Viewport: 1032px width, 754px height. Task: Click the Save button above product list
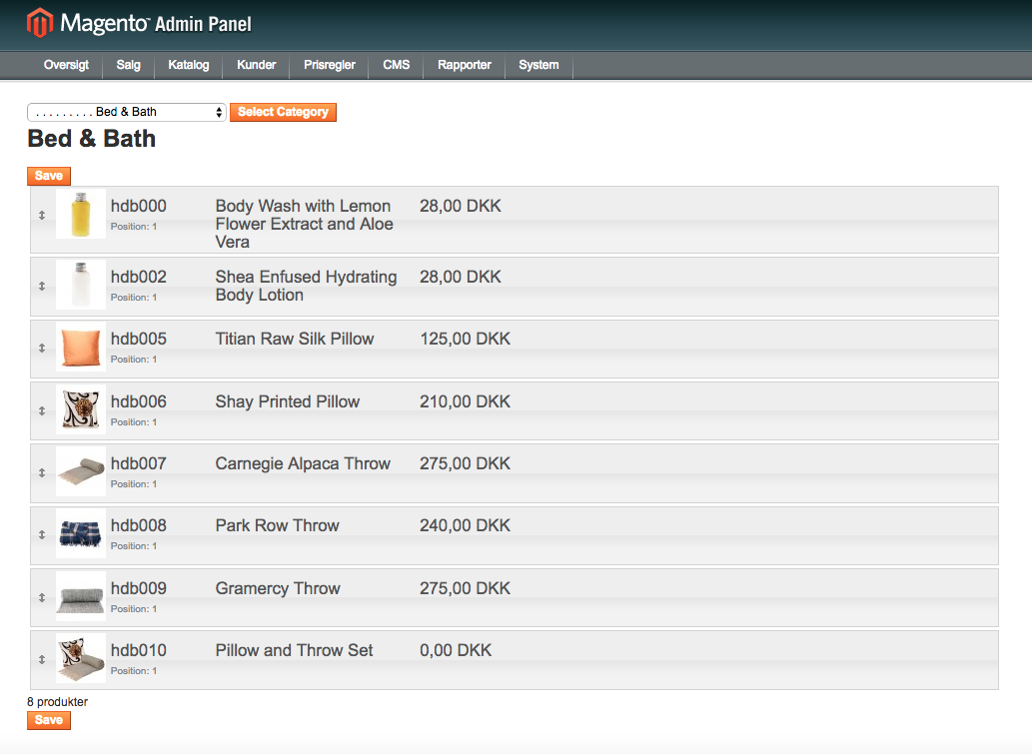coord(49,176)
